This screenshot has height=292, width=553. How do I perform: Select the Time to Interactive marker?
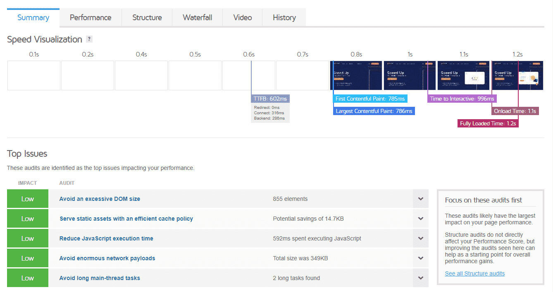(462, 99)
